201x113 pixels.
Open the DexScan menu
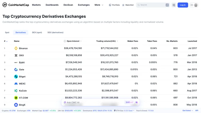[68, 5]
